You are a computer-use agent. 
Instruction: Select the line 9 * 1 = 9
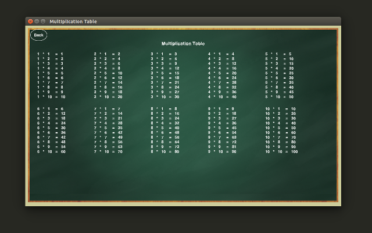[221, 109]
